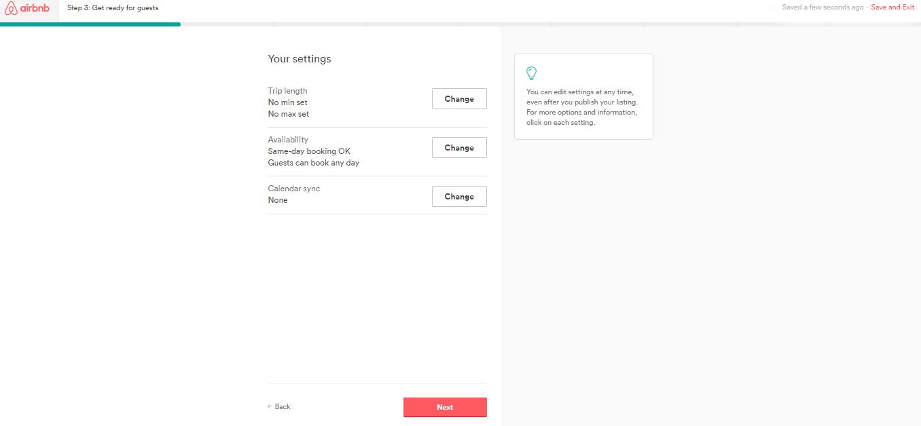
Task: Click the Back link text
Action: [x=283, y=406]
